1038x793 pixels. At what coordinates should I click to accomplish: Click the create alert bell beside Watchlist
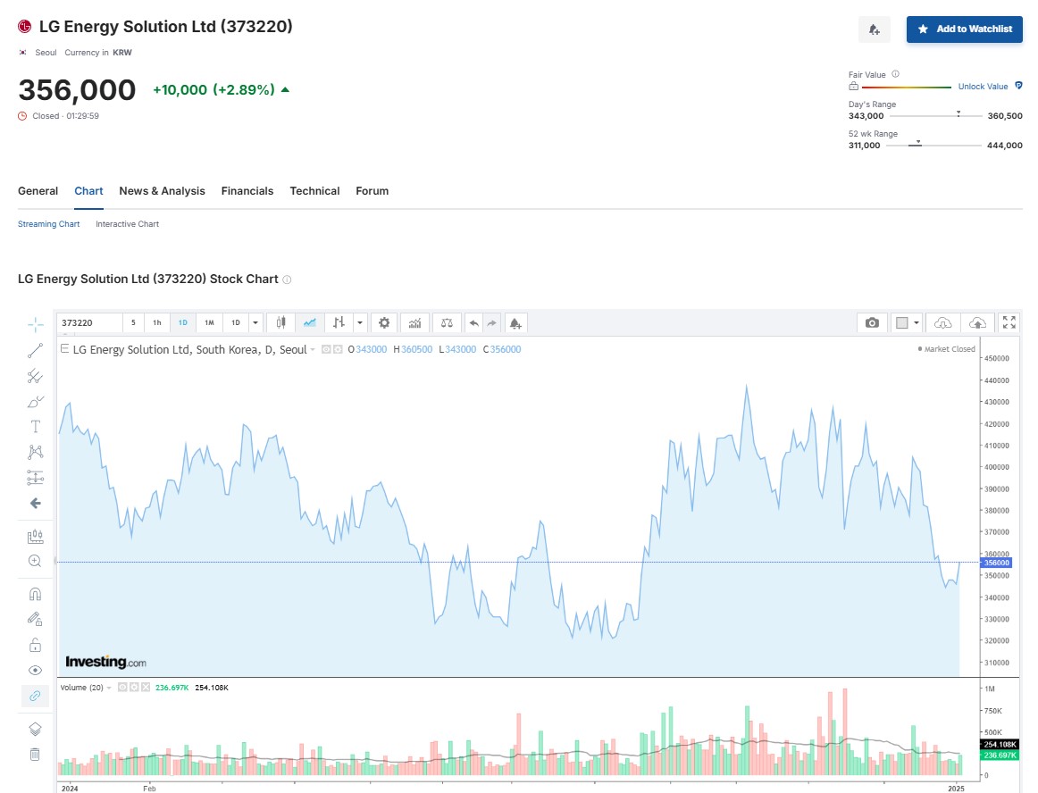[x=874, y=29]
